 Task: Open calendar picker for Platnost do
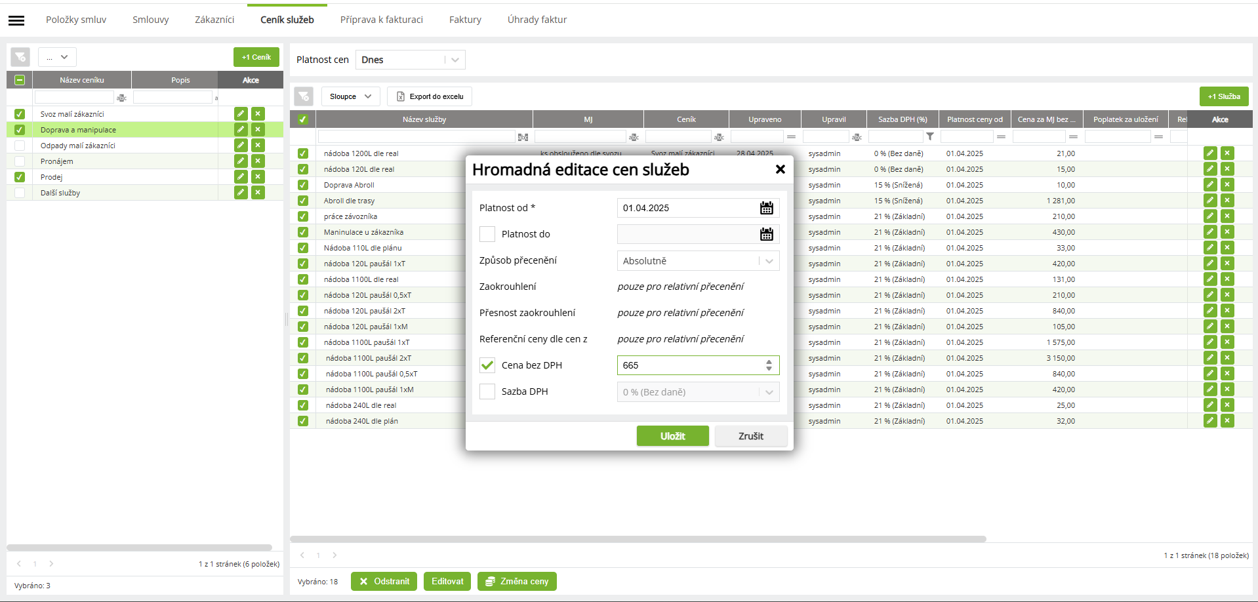click(x=767, y=234)
